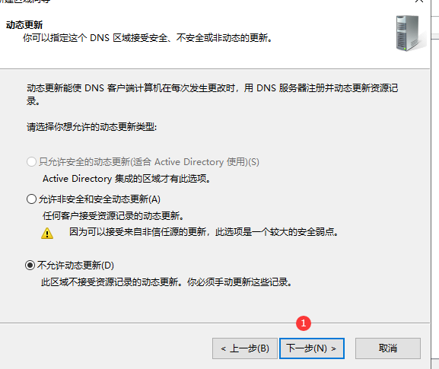Choose 允许非安全和安全动态更新(A) radio option

pos(31,199)
